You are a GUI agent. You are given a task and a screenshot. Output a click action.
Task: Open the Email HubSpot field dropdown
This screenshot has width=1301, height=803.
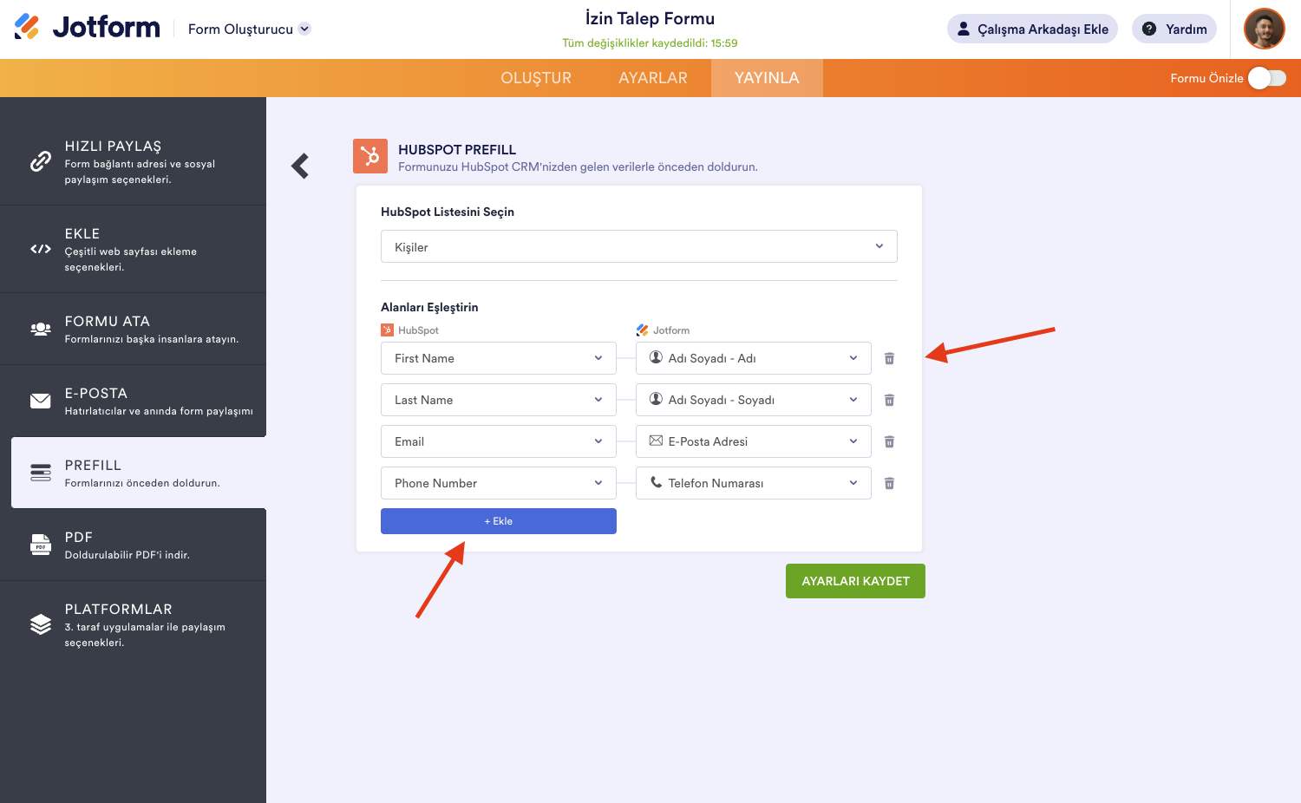pyautogui.click(x=499, y=441)
